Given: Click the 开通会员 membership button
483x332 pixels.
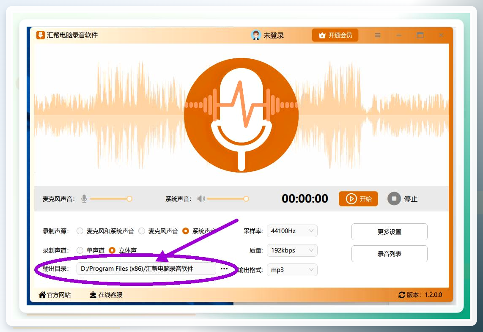Looking at the screenshot, I should pyautogui.click(x=335, y=35).
